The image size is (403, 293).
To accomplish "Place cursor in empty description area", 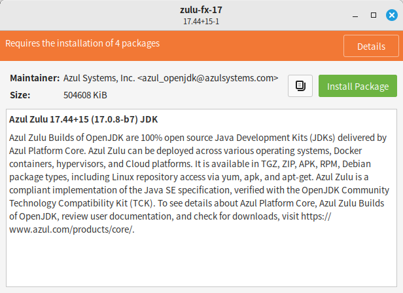I will (201, 260).
